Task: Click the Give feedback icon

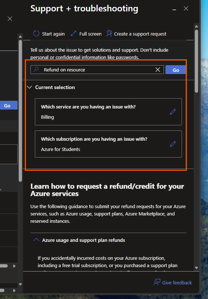Action: 157,283
